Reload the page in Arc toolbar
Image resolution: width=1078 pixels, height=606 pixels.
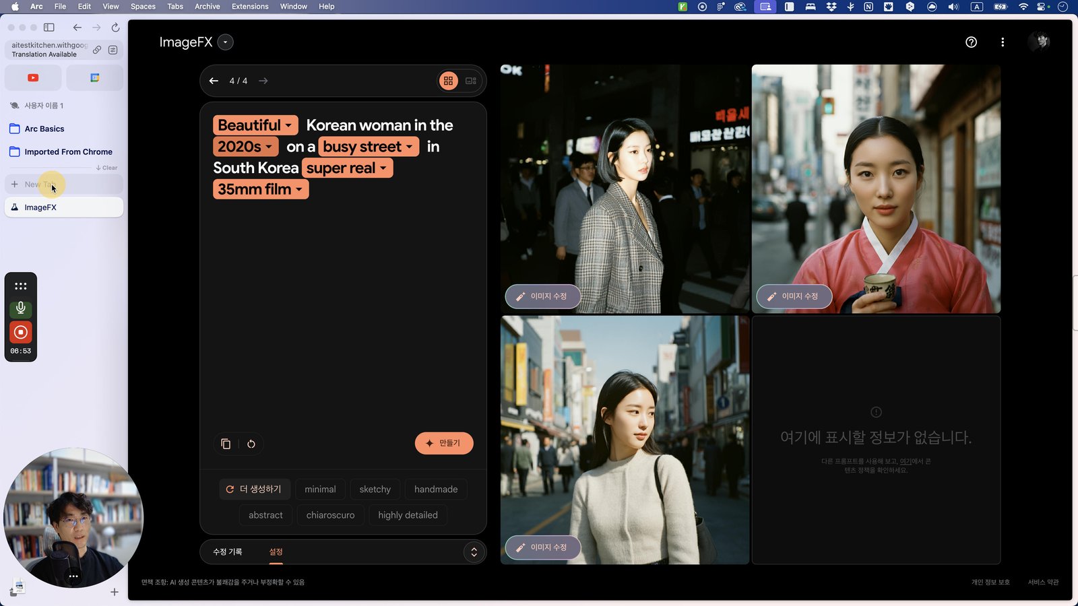[115, 28]
